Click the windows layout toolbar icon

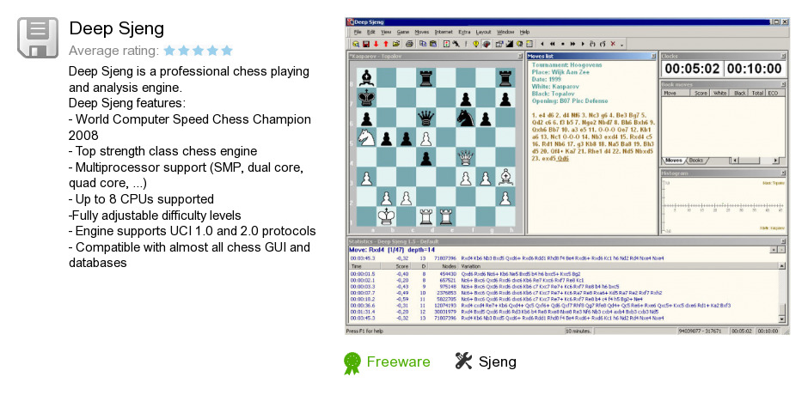coord(499,44)
